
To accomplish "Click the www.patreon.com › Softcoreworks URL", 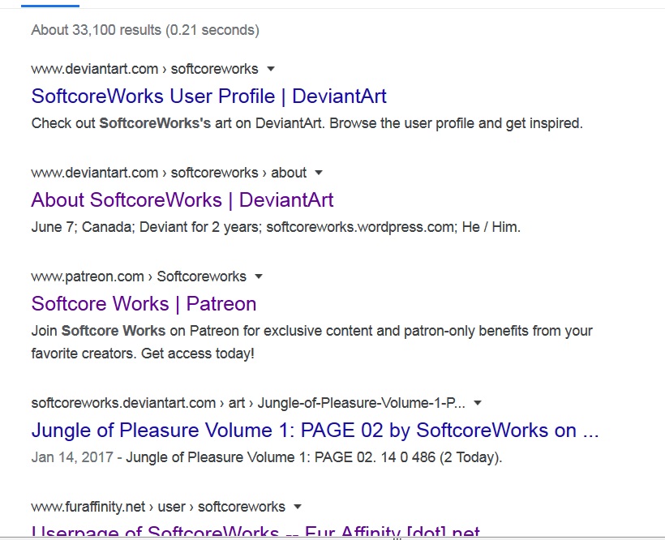I will 139,276.
